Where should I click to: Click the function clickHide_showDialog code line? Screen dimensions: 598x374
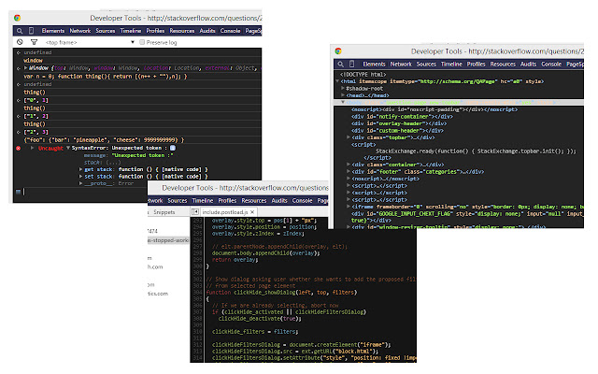pos(281,293)
